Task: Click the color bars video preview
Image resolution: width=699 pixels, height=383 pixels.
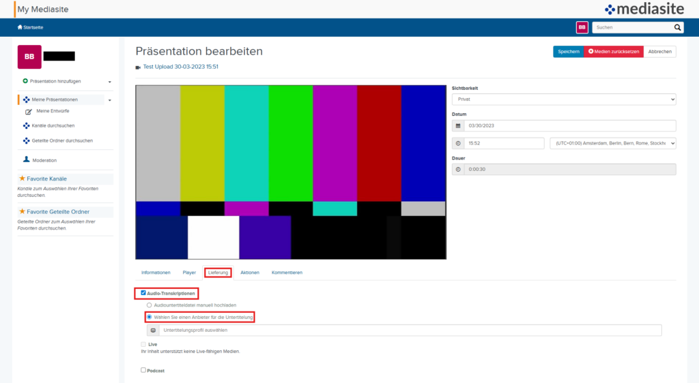Action: coord(291,172)
